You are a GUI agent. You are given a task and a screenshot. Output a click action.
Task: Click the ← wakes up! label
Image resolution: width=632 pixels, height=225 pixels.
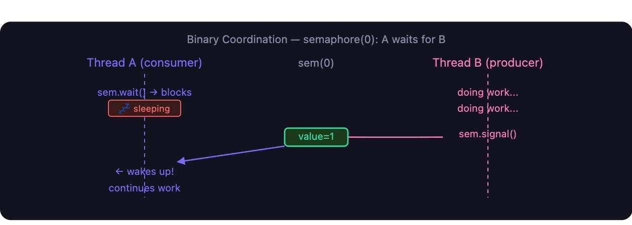tap(145, 171)
